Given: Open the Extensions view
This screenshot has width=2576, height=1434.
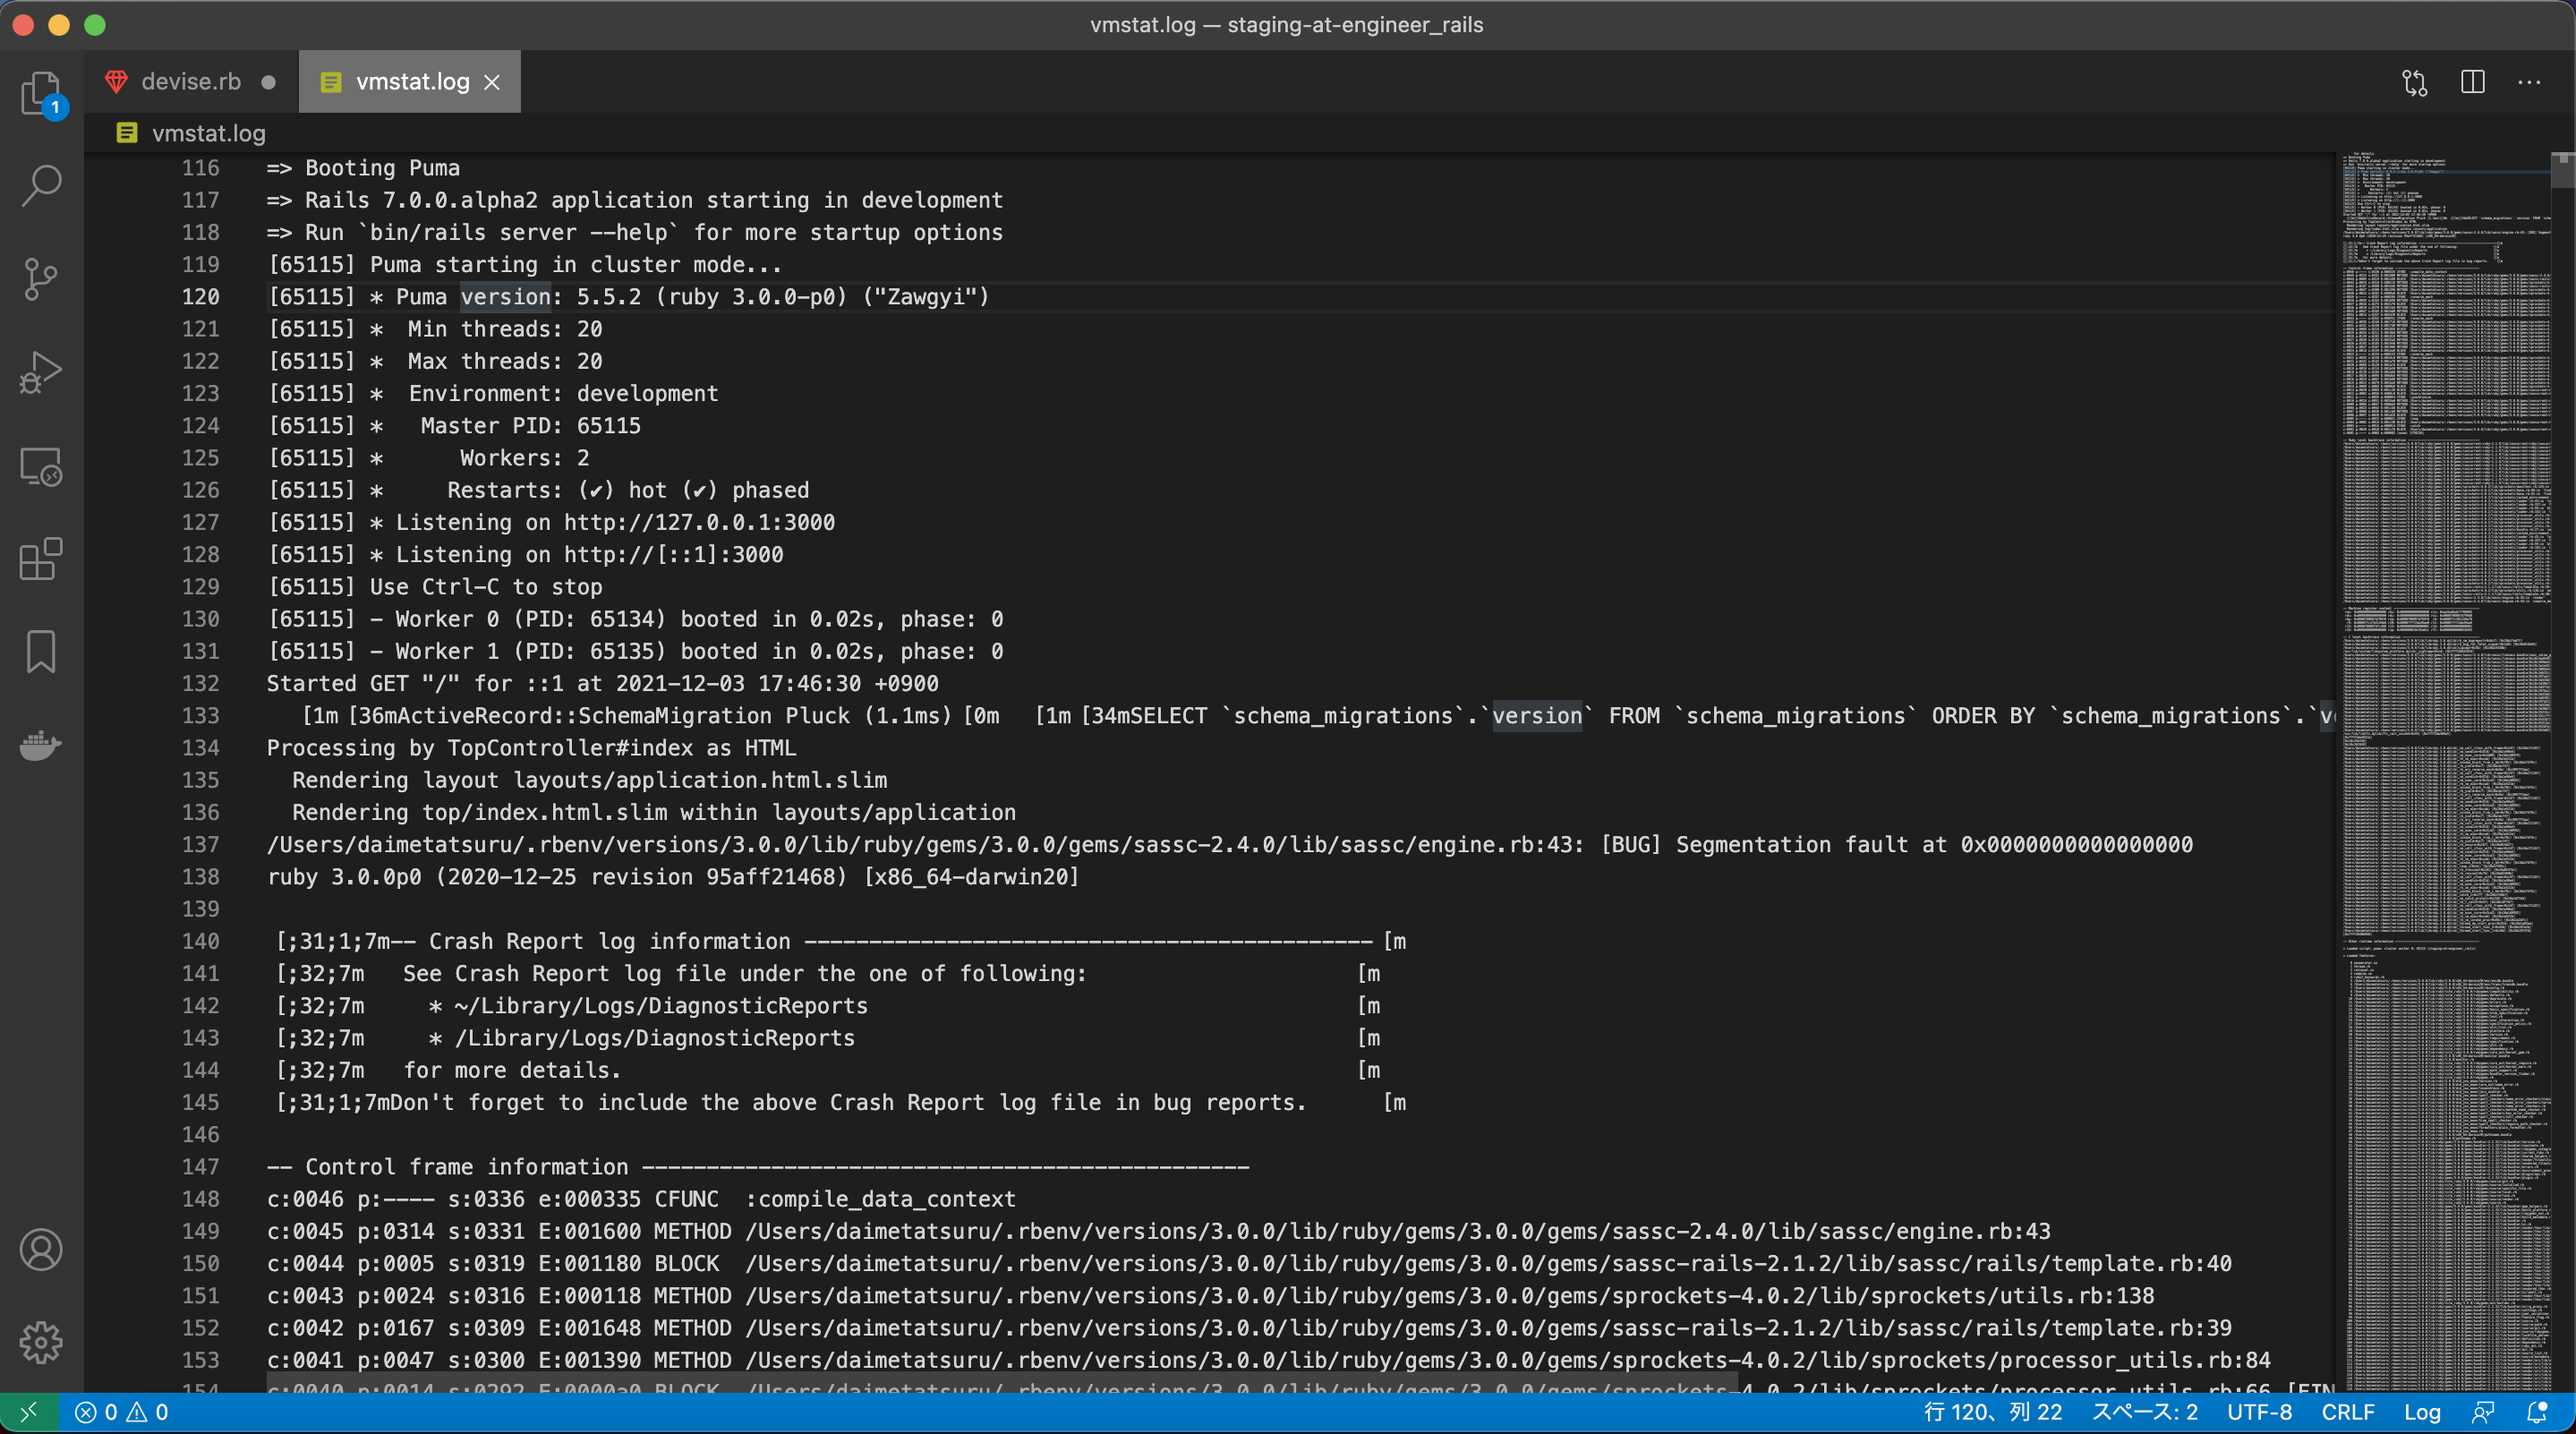Looking at the screenshot, I should (x=40, y=559).
